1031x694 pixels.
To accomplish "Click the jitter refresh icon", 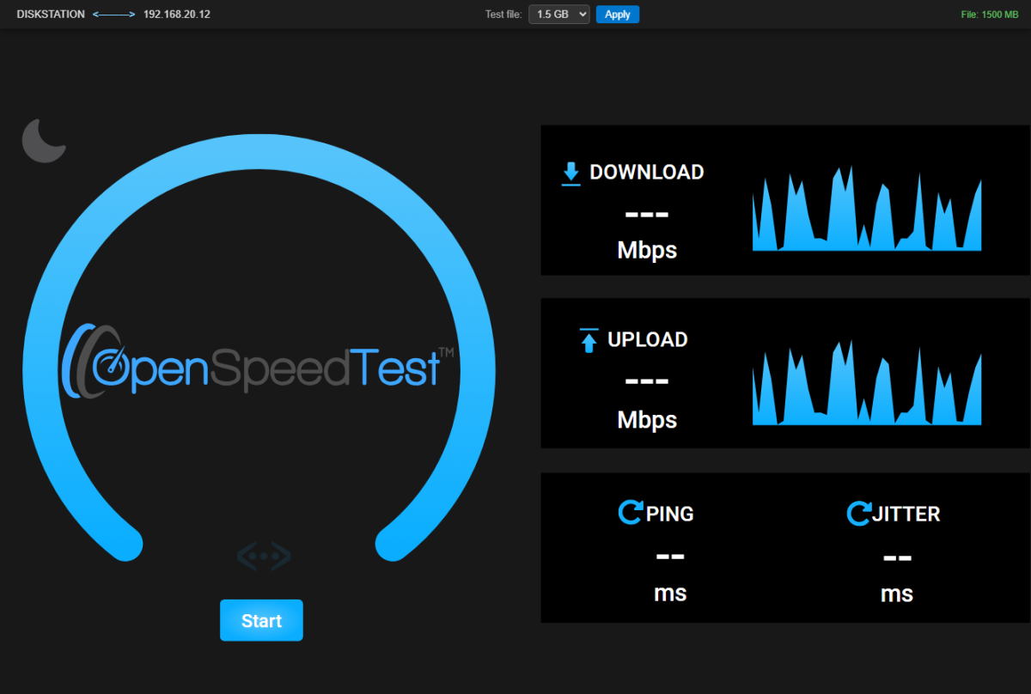I will point(857,514).
